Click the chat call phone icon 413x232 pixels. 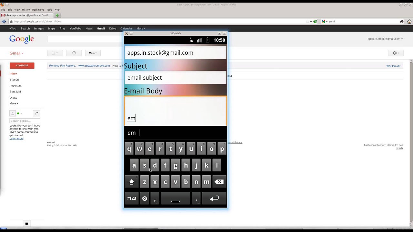[37, 113]
